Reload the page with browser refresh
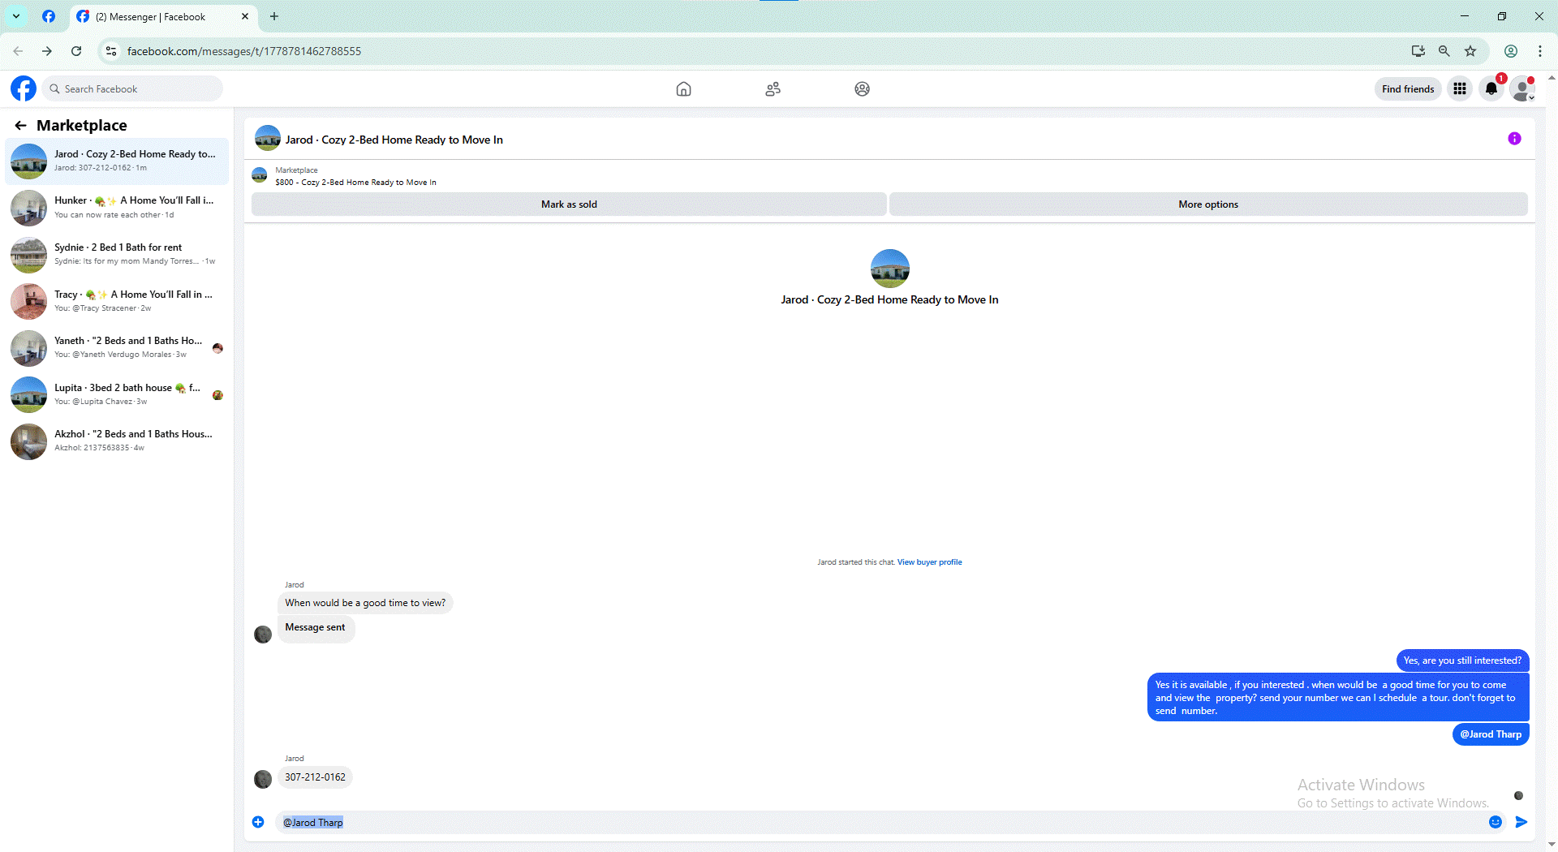 tap(76, 51)
